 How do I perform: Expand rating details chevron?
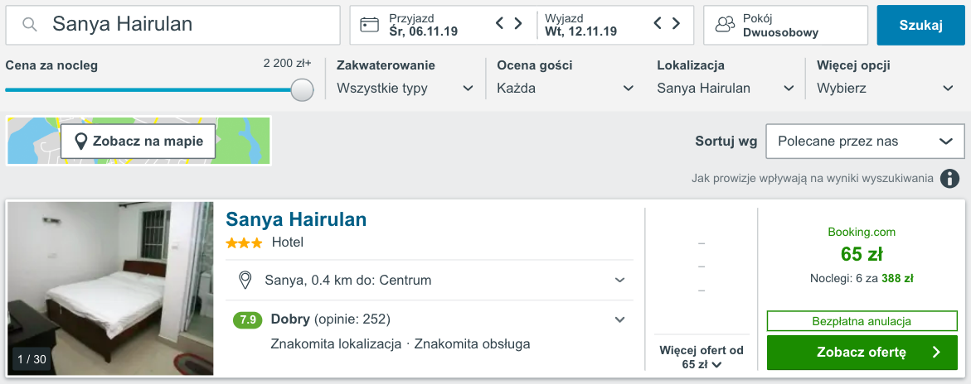(x=620, y=319)
